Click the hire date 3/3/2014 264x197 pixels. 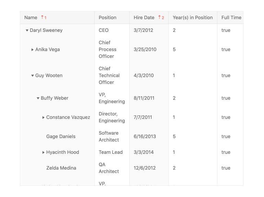point(144,152)
